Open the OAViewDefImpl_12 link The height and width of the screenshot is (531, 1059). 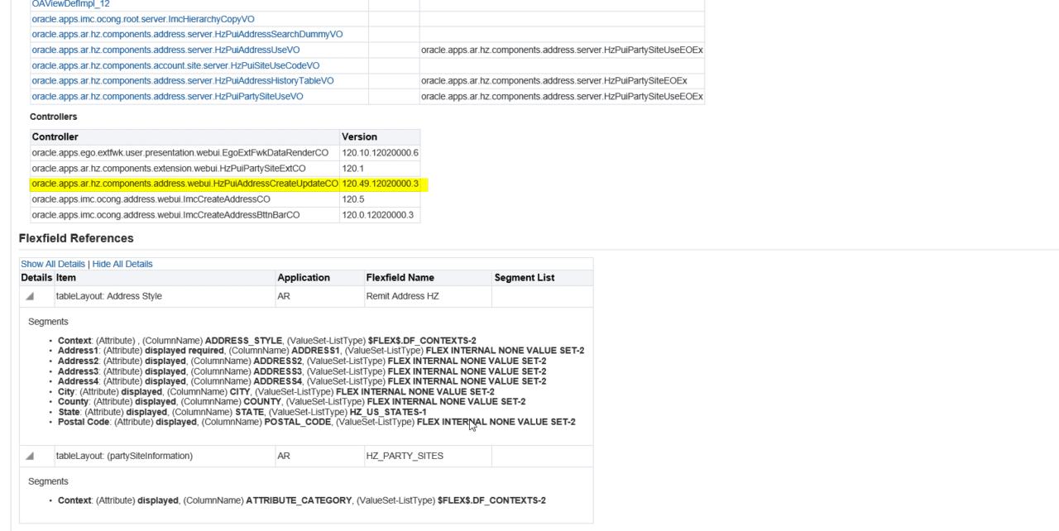coord(69,4)
